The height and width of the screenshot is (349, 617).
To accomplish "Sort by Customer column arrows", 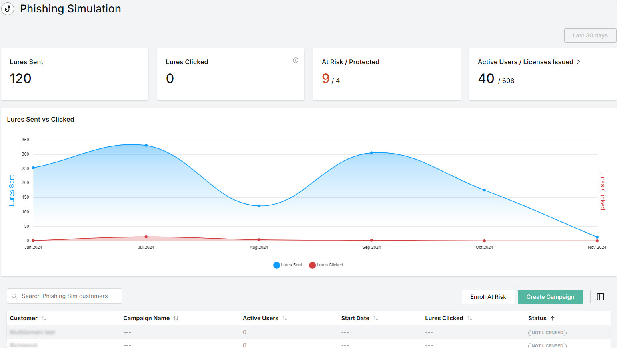I will [44, 318].
